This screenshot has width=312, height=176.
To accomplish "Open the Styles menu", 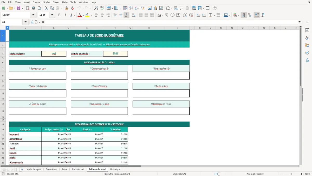I will coord(47,2).
